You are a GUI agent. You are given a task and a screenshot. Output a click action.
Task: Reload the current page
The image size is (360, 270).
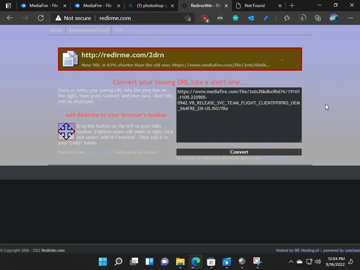(41, 18)
